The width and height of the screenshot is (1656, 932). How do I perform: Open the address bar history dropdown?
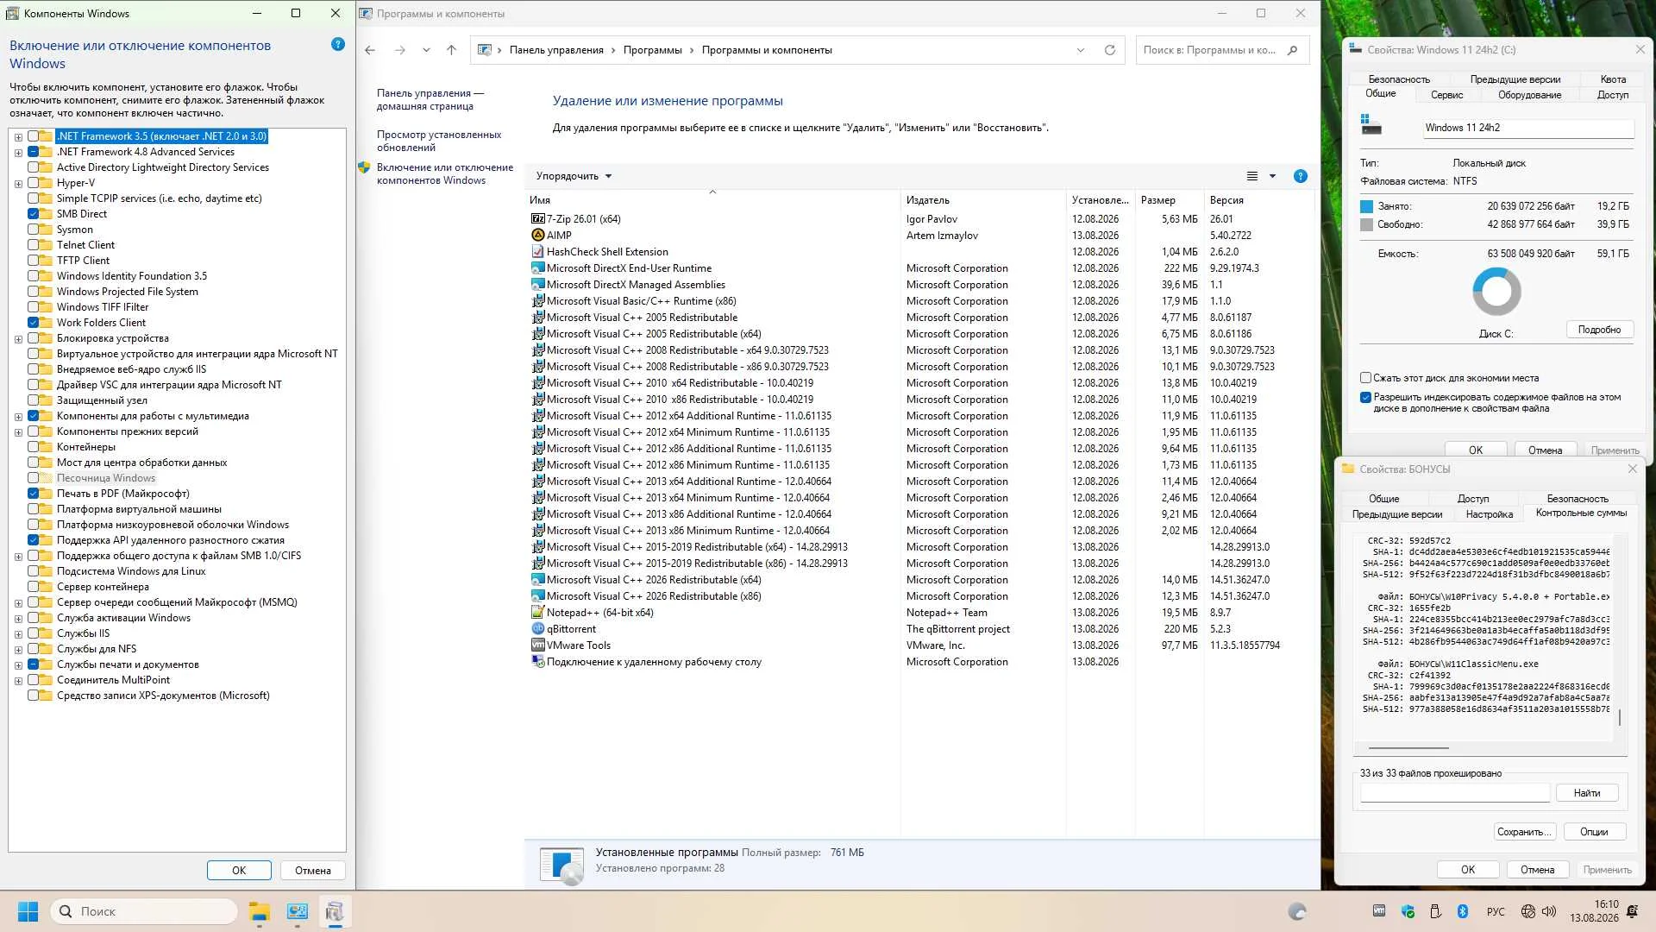(1081, 50)
